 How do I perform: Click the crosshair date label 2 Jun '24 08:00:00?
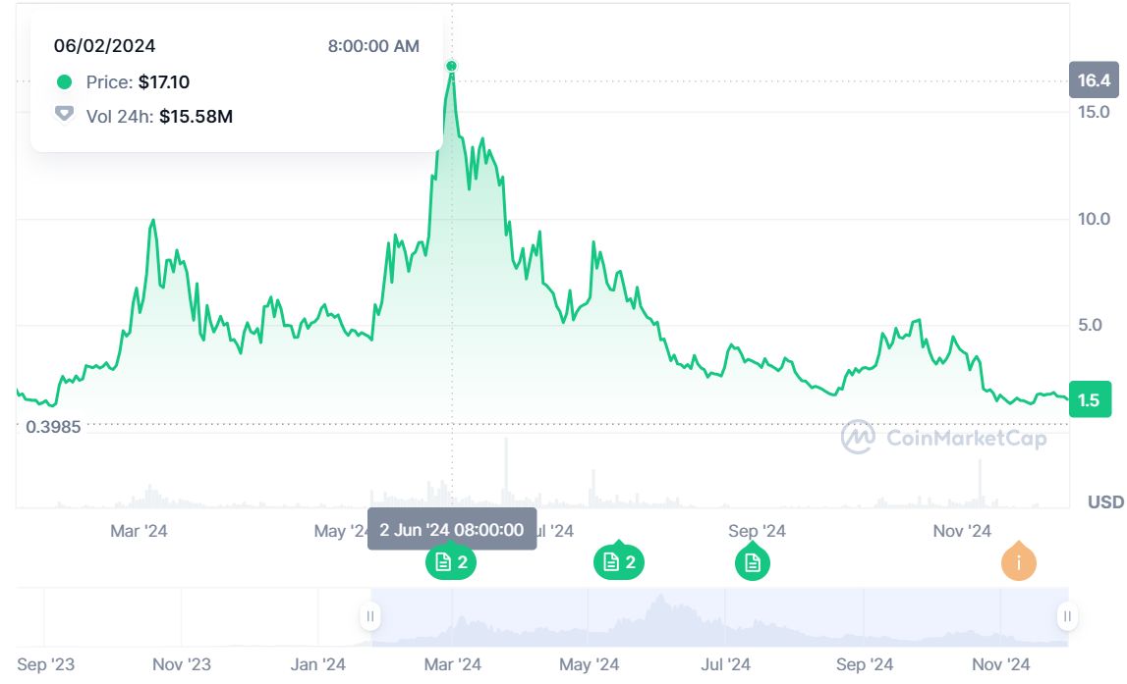click(x=451, y=530)
